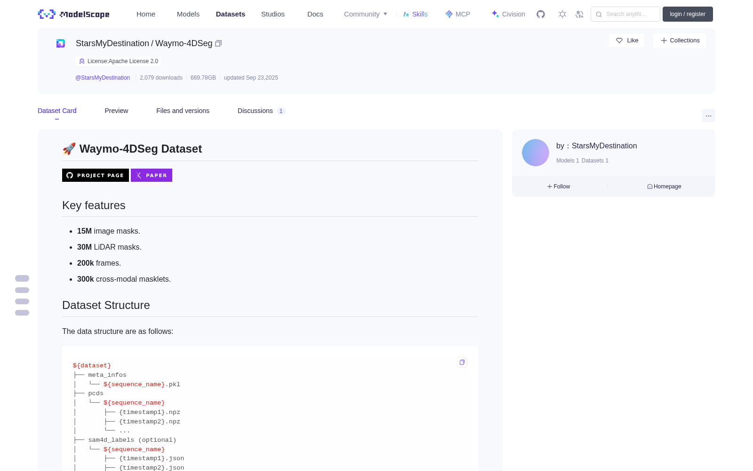Click the Models 1 count text
Screen dimensions: 753x471
(568, 161)
